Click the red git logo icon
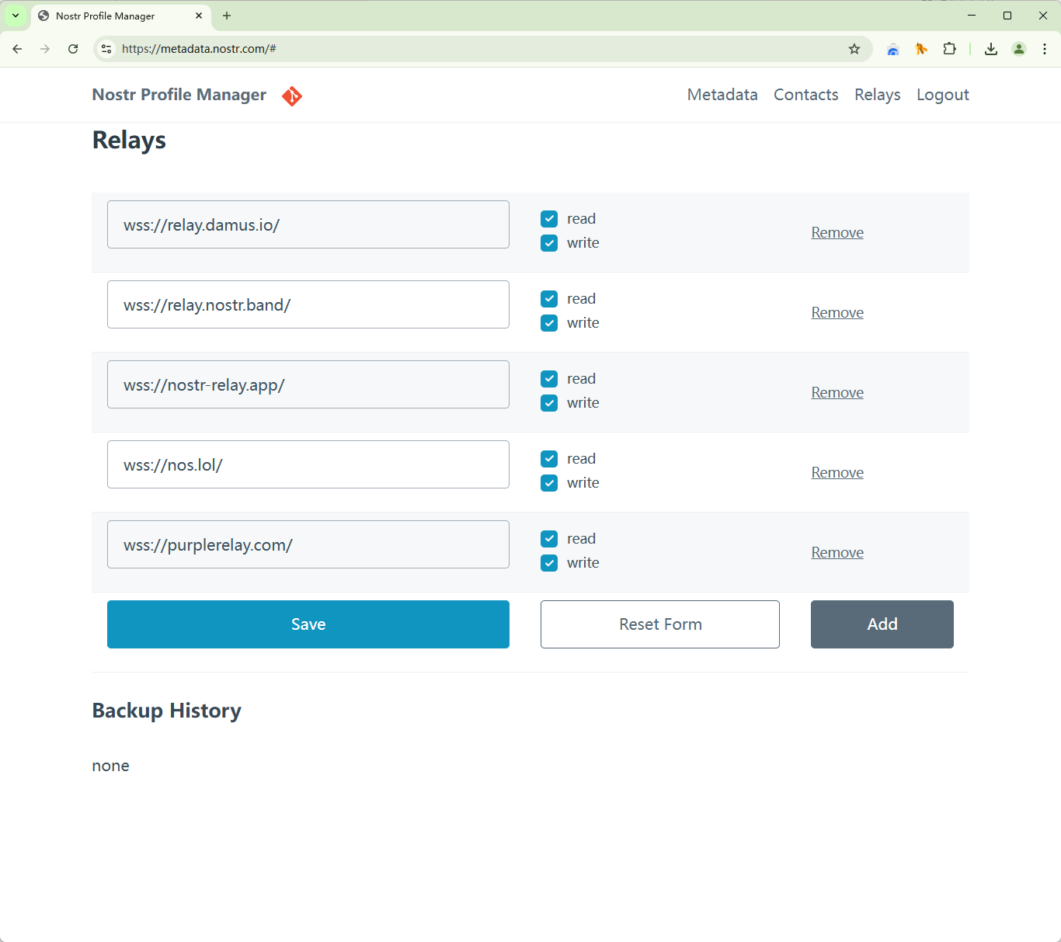The image size is (1061, 942). 292,96
